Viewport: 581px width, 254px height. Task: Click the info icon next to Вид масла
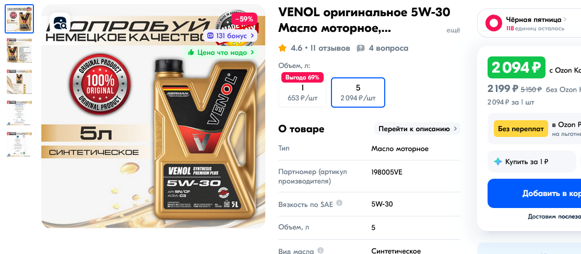coord(321,250)
